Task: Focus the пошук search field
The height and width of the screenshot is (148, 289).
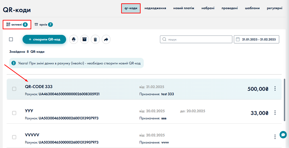Action: click(x=196, y=39)
